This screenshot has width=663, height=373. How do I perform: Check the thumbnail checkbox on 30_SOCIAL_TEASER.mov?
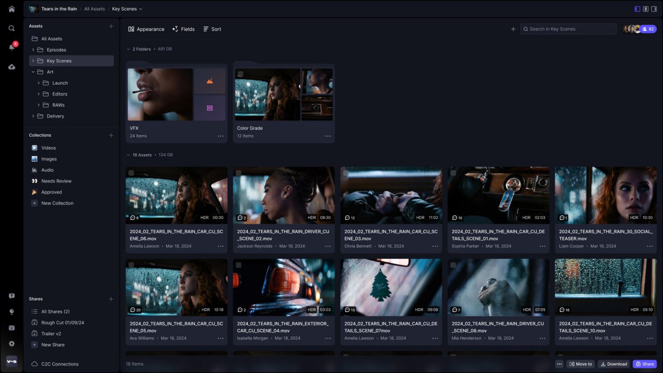[561, 173]
